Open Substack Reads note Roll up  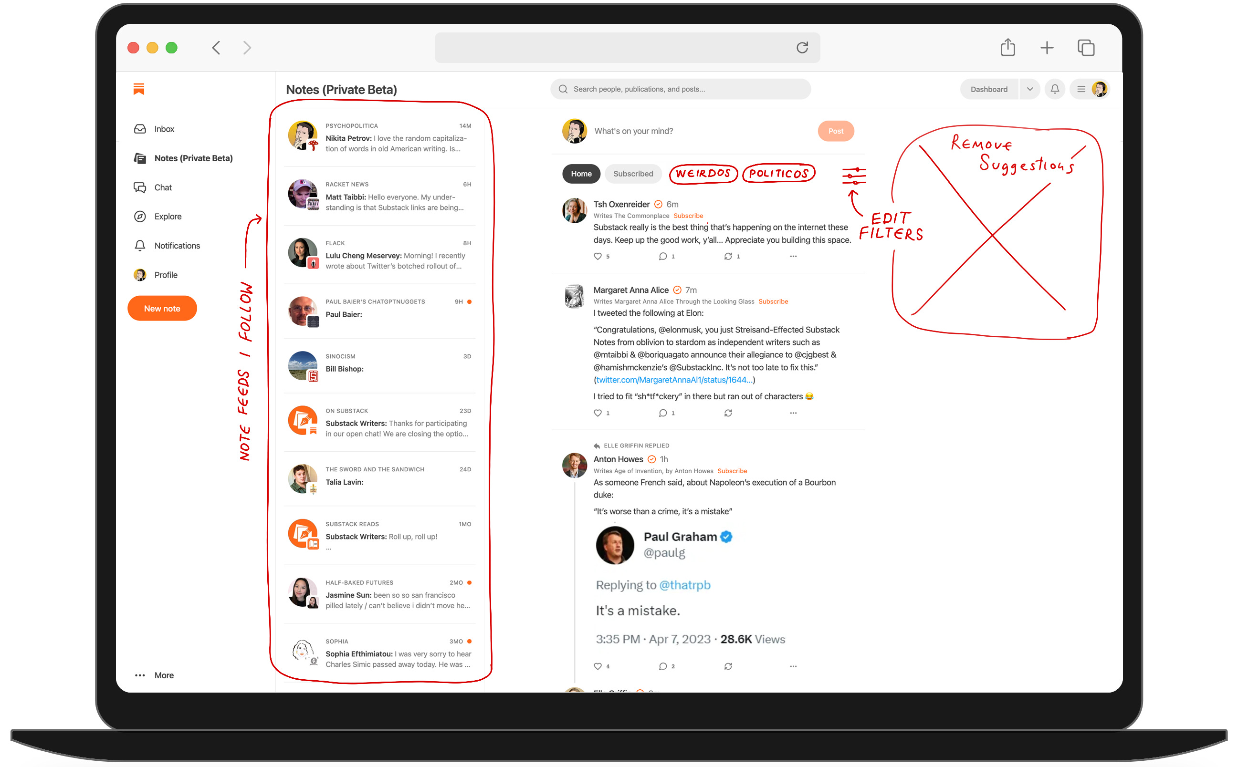point(380,535)
